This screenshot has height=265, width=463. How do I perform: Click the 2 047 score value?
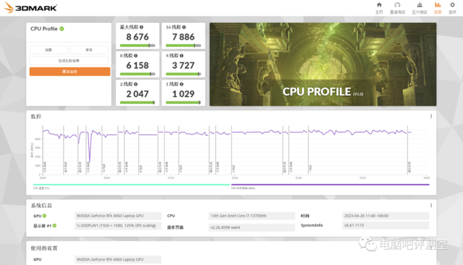tap(137, 94)
